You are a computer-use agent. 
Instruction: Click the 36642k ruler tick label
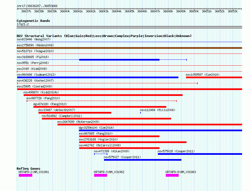[91, 11]
